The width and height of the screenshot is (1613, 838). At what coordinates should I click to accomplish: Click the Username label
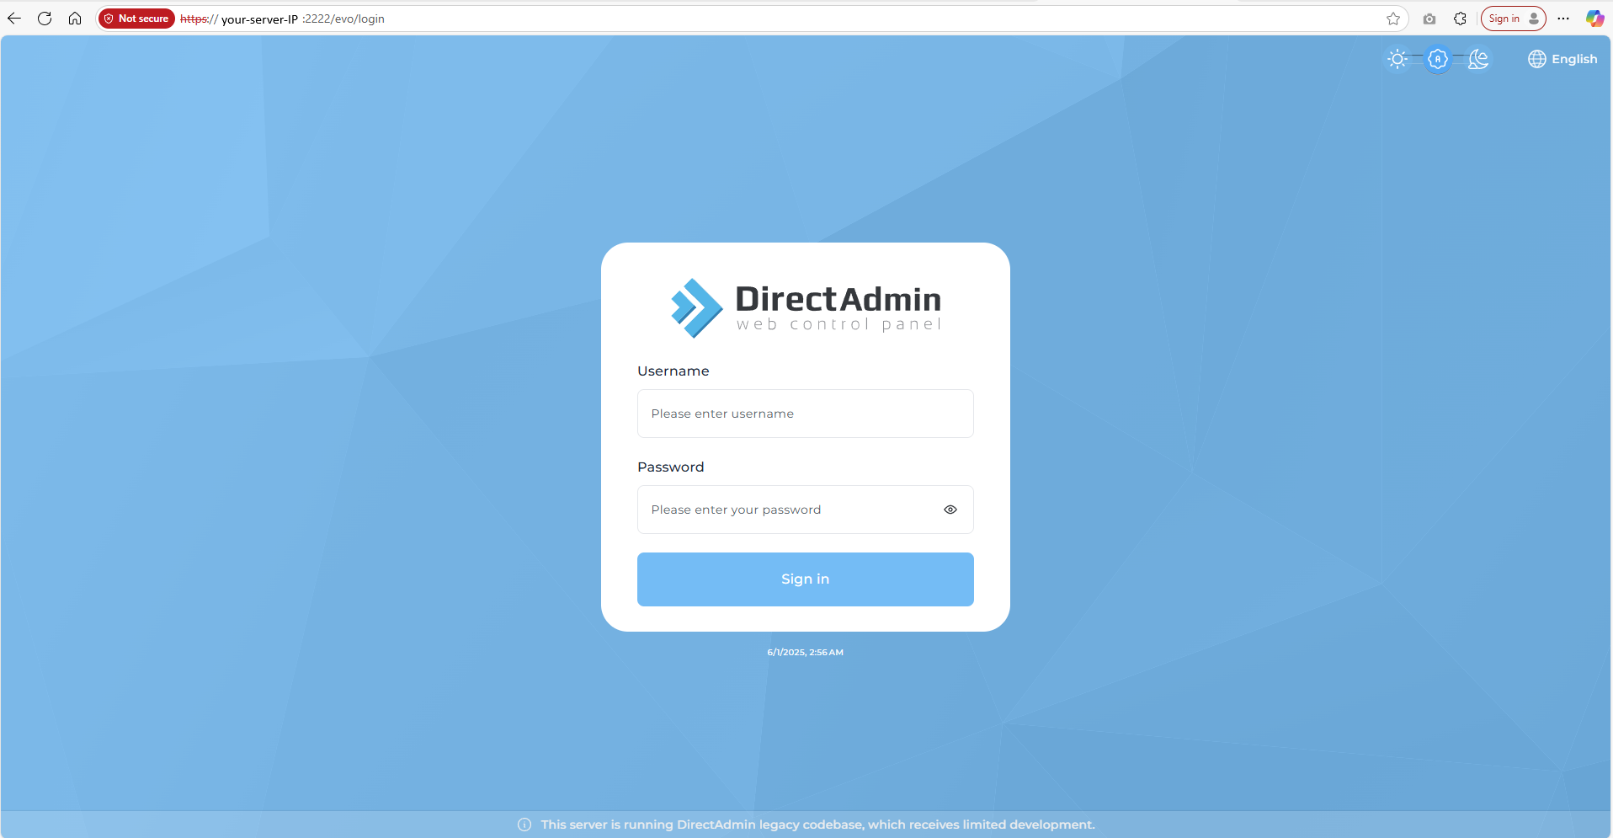tap(673, 371)
